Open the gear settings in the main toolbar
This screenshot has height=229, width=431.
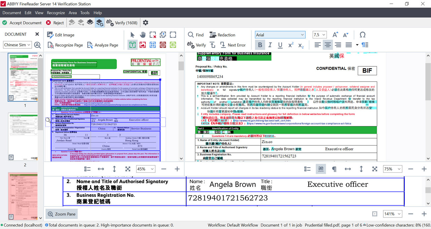coord(146,23)
